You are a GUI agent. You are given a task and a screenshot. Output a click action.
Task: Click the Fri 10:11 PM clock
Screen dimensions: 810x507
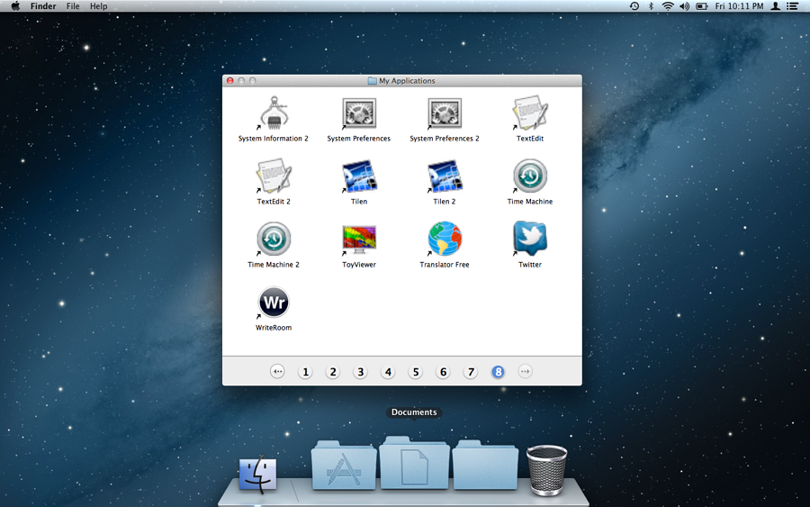tap(739, 6)
